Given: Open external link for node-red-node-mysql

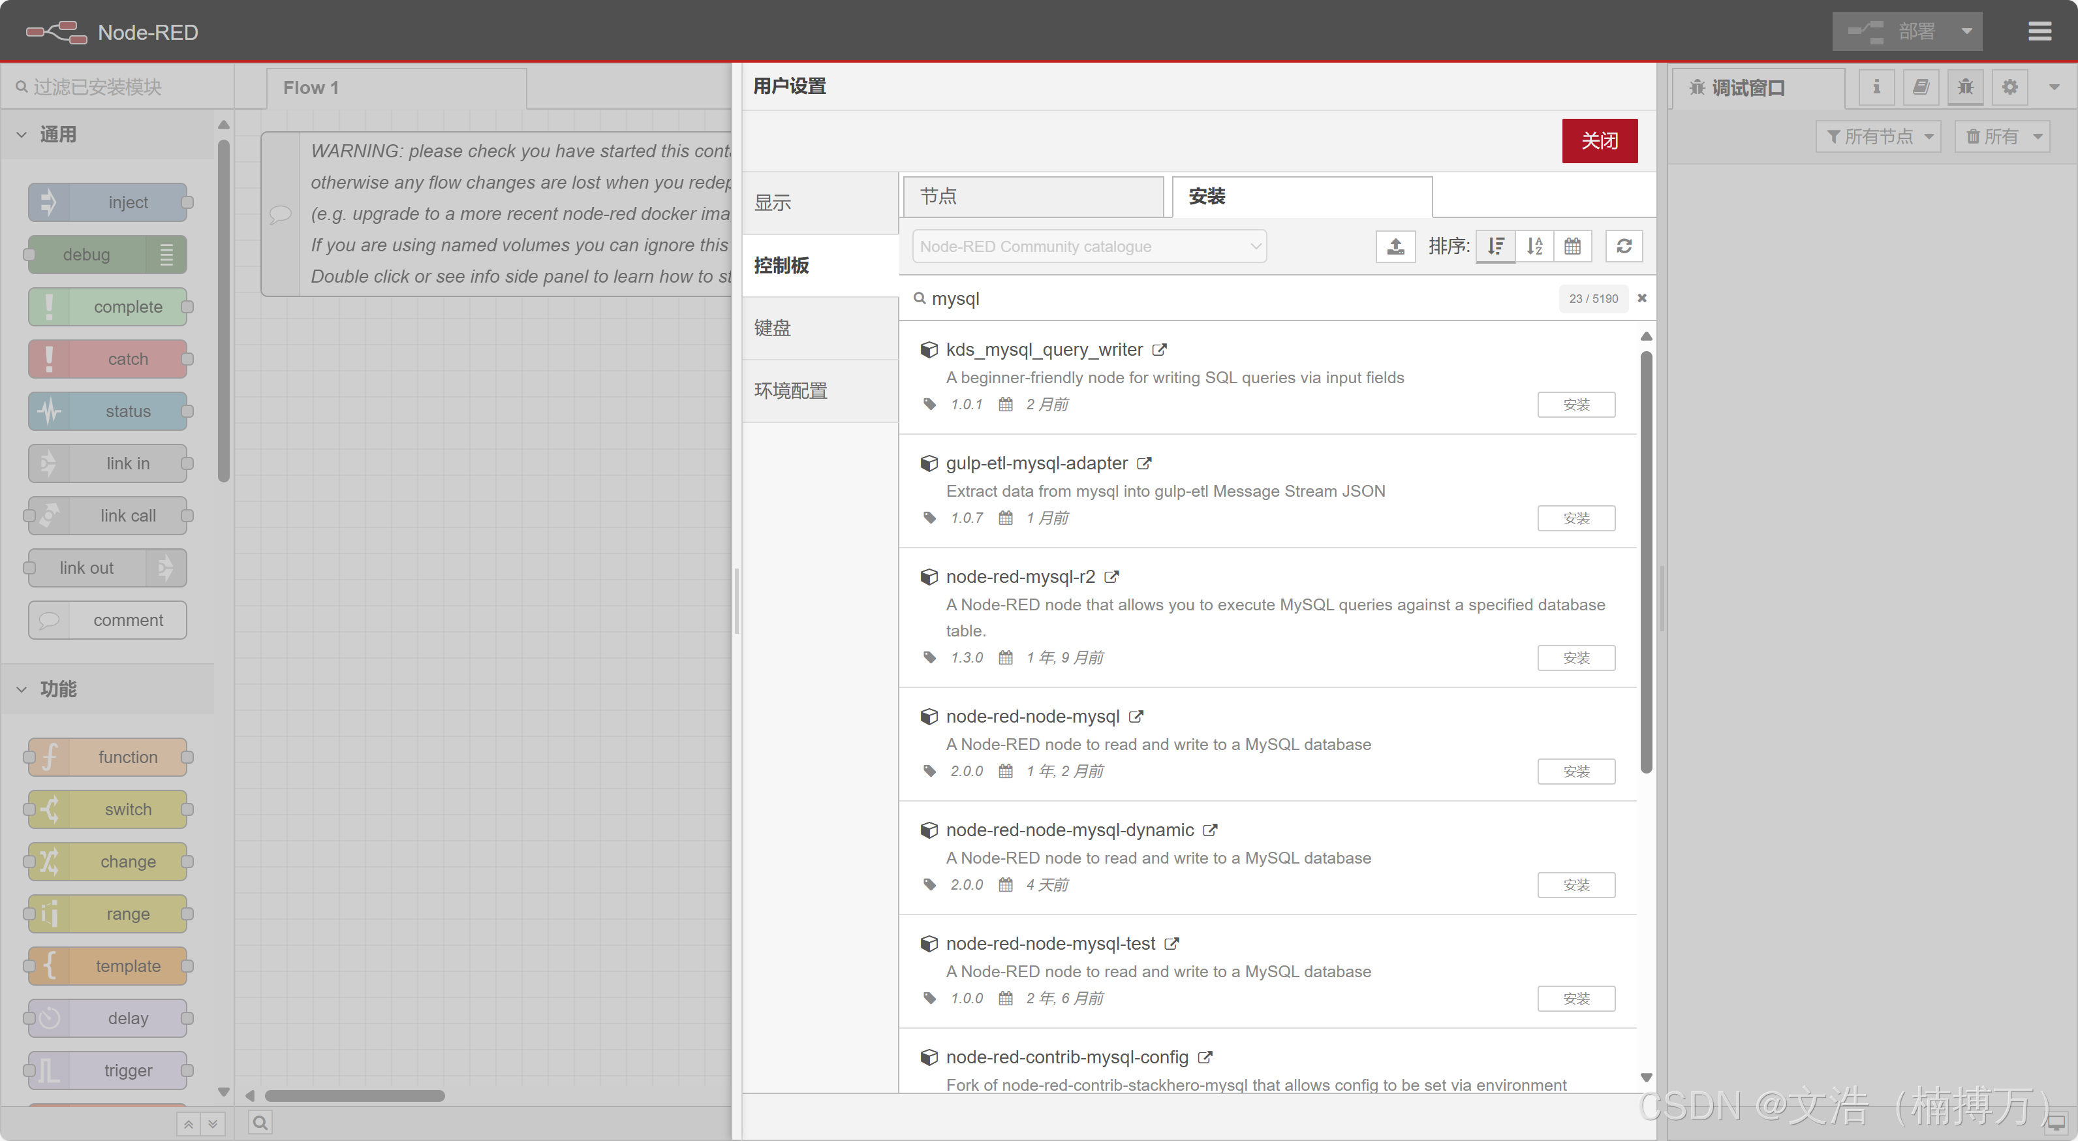Looking at the screenshot, I should tap(1136, 717).
